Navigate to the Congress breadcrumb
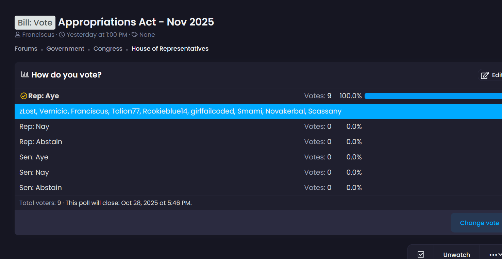 point(108,49)
